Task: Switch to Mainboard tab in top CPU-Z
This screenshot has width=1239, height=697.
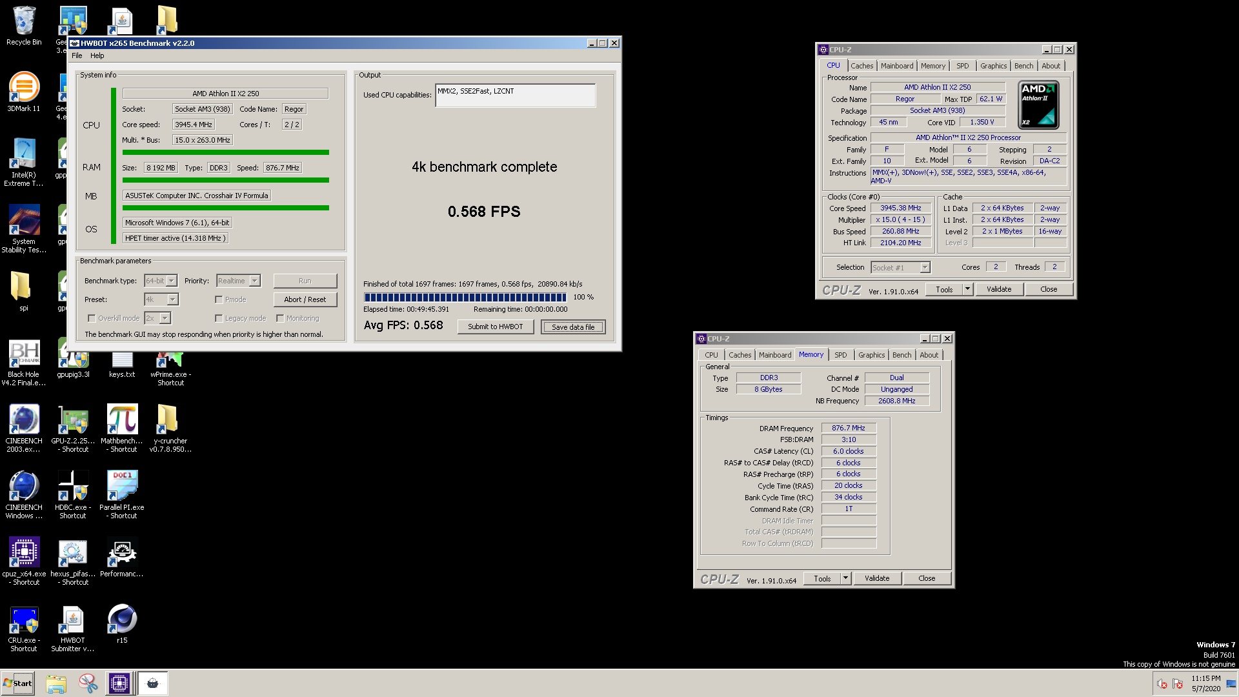Action: (897, 66)
